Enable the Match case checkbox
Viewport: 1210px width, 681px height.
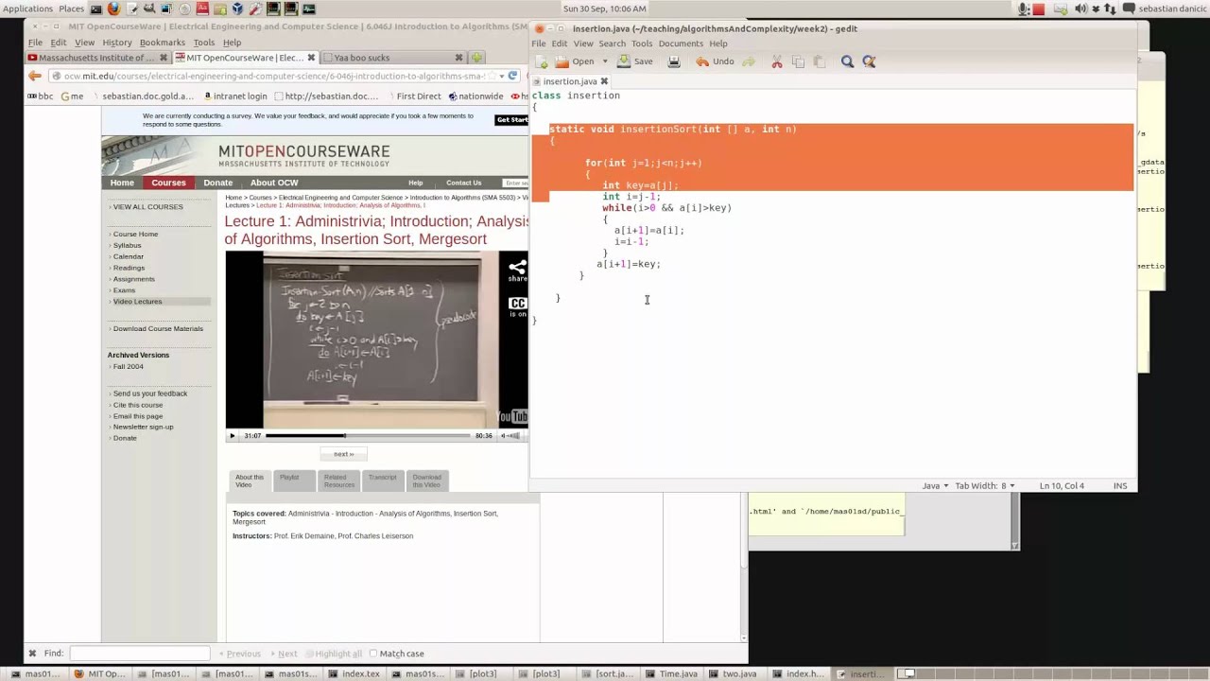[373, 654]
